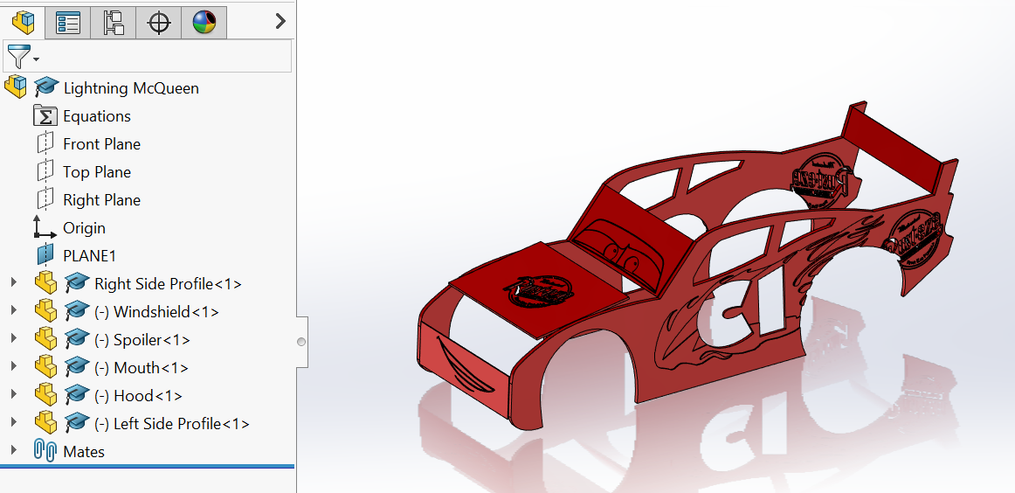The width and height of the screenshot is (1015, 493).
Task: Click the Origin axes icon
Action: click(x=45, y=227)
